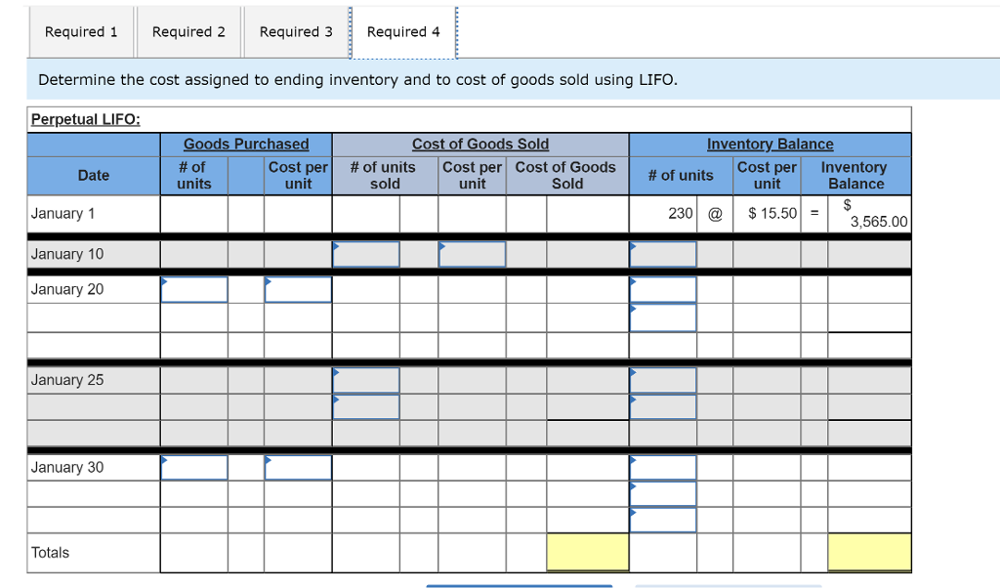
Task: Select the Required 2 tab
Action: pyautogui.click(x=188, y=31)
